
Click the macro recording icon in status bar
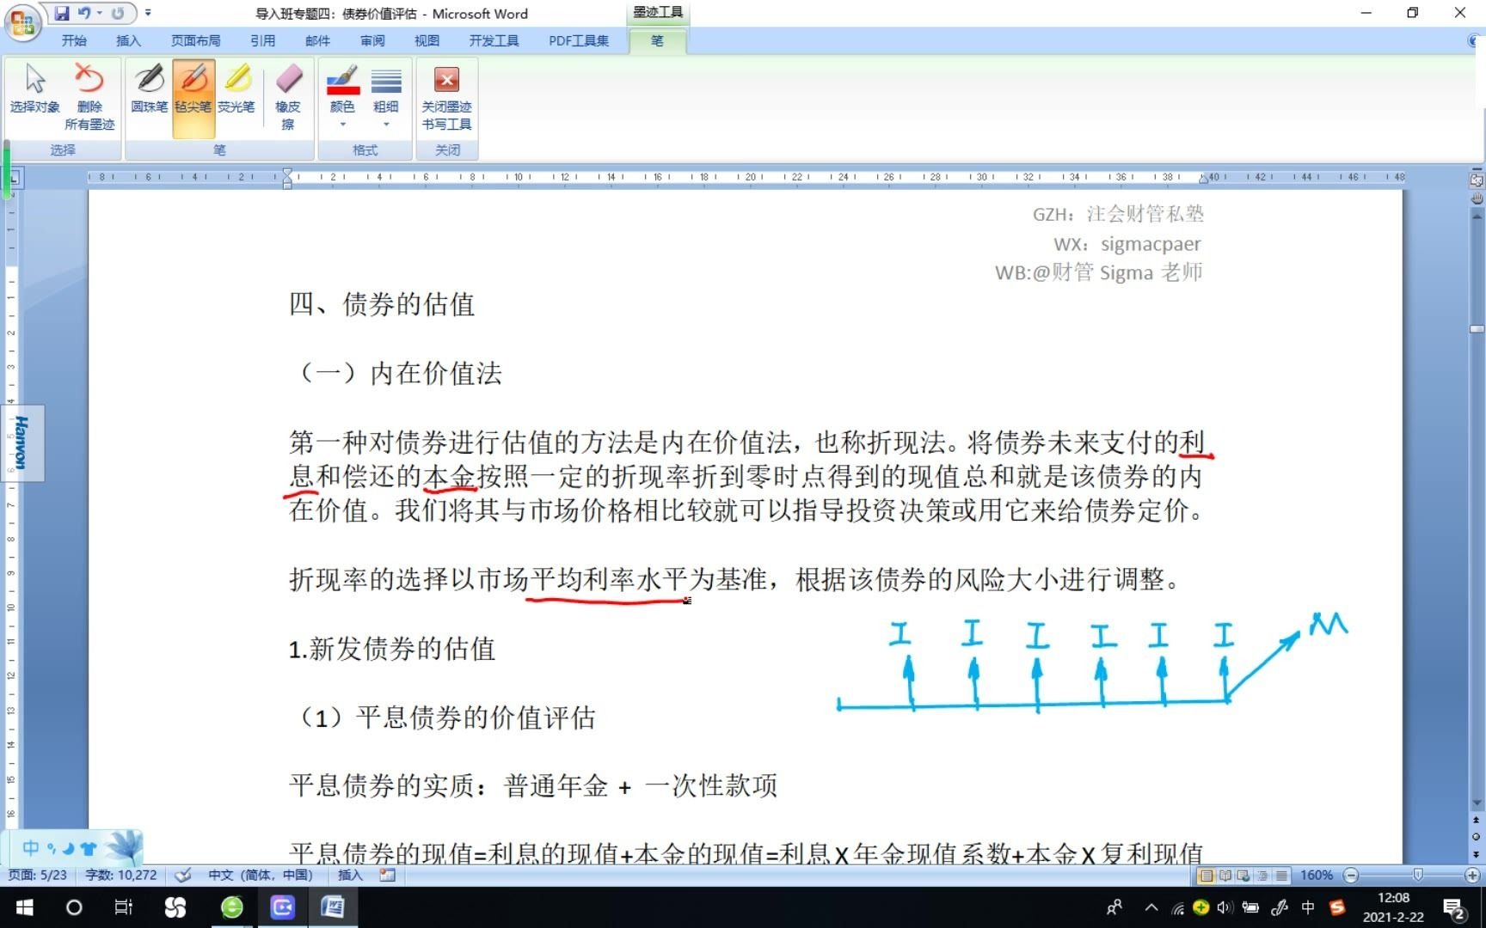point(388,875)
